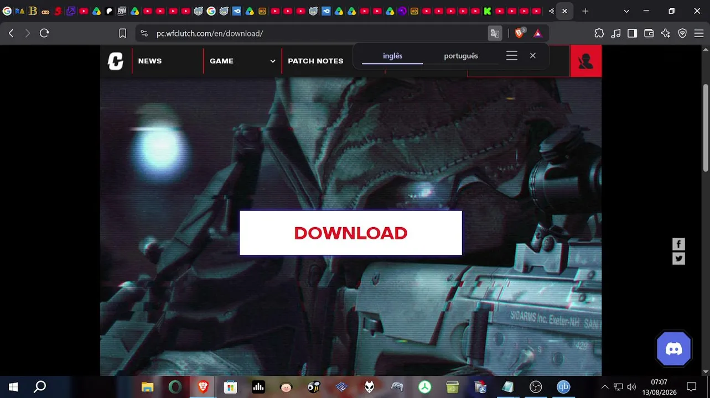
Task: Go back to the previous page
Action: 11,33
